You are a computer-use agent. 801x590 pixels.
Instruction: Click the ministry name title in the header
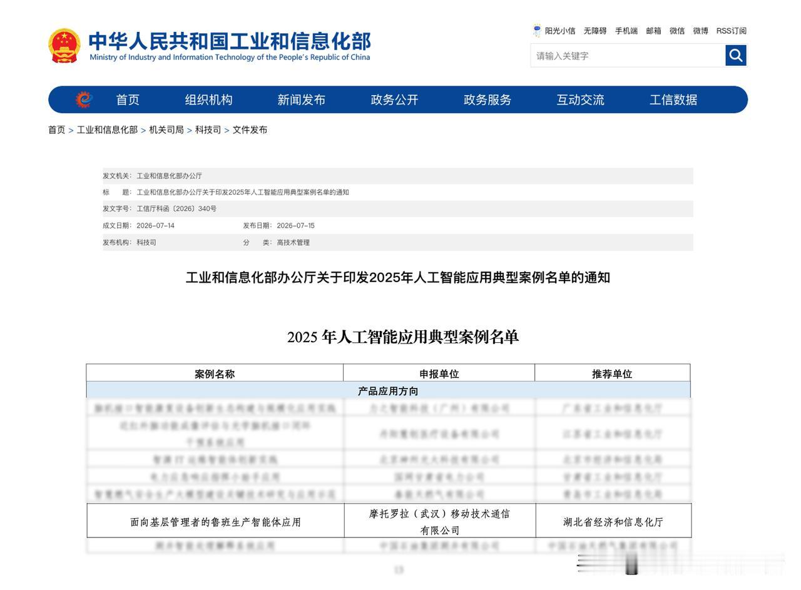click(230, 41)
